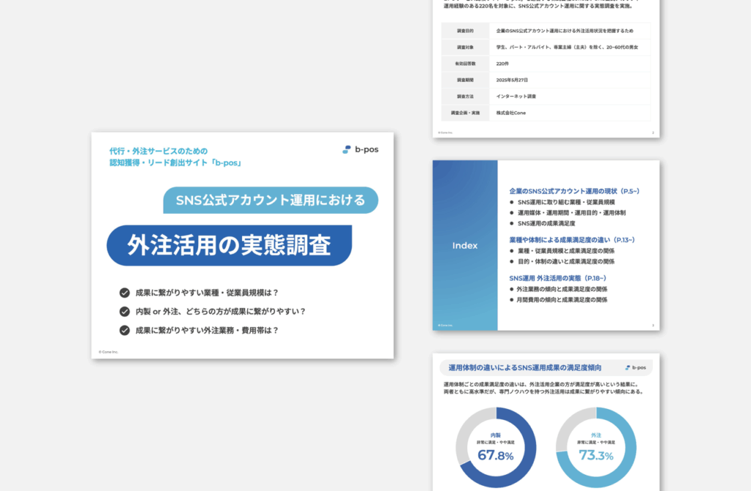
Task: Click bullet SNS運用に取り組む業種・従業員規模
Action: click(566, 202)
